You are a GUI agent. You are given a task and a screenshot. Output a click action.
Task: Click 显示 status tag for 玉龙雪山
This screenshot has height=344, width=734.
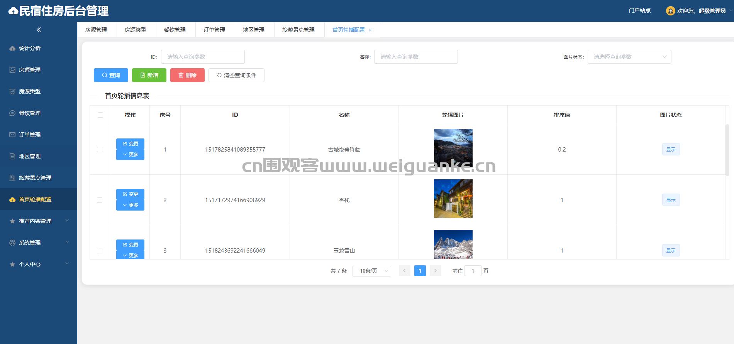[x=671, y=251]
